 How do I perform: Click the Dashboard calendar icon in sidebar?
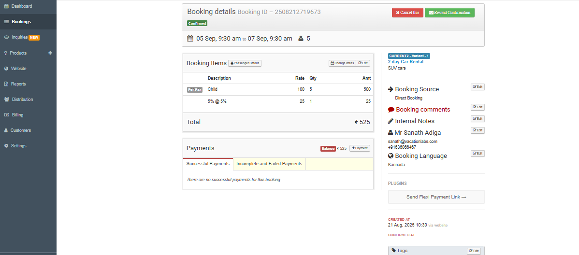coord(6,6)
